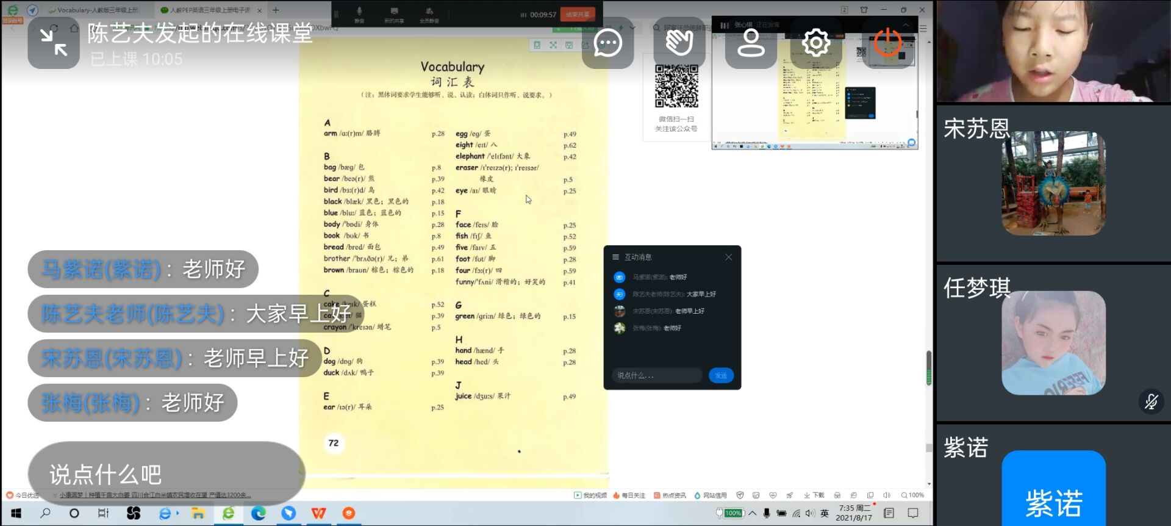Open the 下载 downloads menu in browser status bar
This screenshot has height=526, width=1171.
pyautogui.click(x=814, y=495)
